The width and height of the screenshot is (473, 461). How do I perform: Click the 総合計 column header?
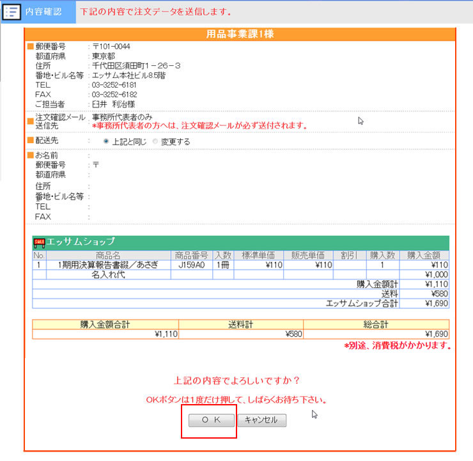376,325
